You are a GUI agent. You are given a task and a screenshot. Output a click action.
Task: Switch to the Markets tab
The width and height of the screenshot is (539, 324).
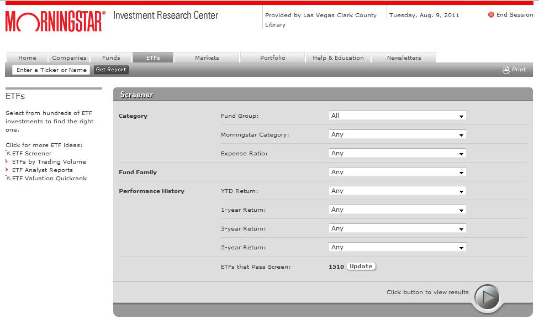pyautogui.click(x=207, y=57)
